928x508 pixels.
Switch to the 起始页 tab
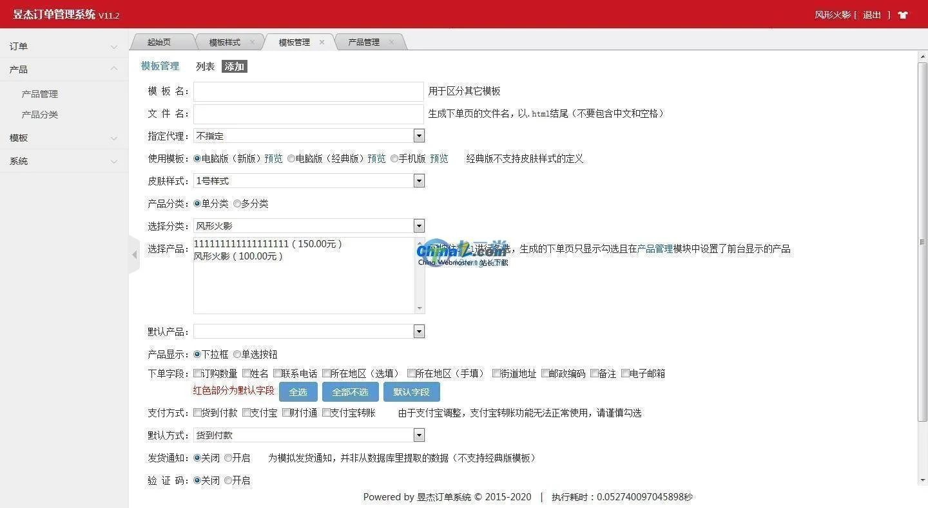pyautogui.click(x=159, y=42)
